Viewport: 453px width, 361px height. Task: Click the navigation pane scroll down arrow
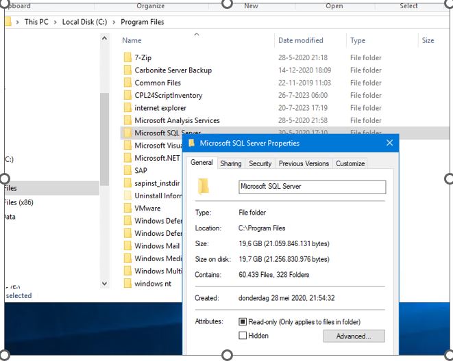pyautogui.click(x=105, y=283)
